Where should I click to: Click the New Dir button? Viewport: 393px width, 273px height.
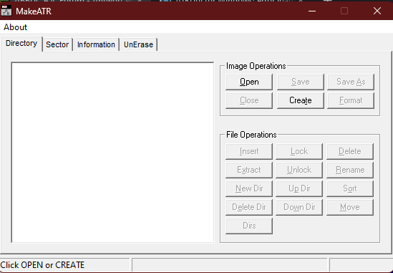pos(249,188)
